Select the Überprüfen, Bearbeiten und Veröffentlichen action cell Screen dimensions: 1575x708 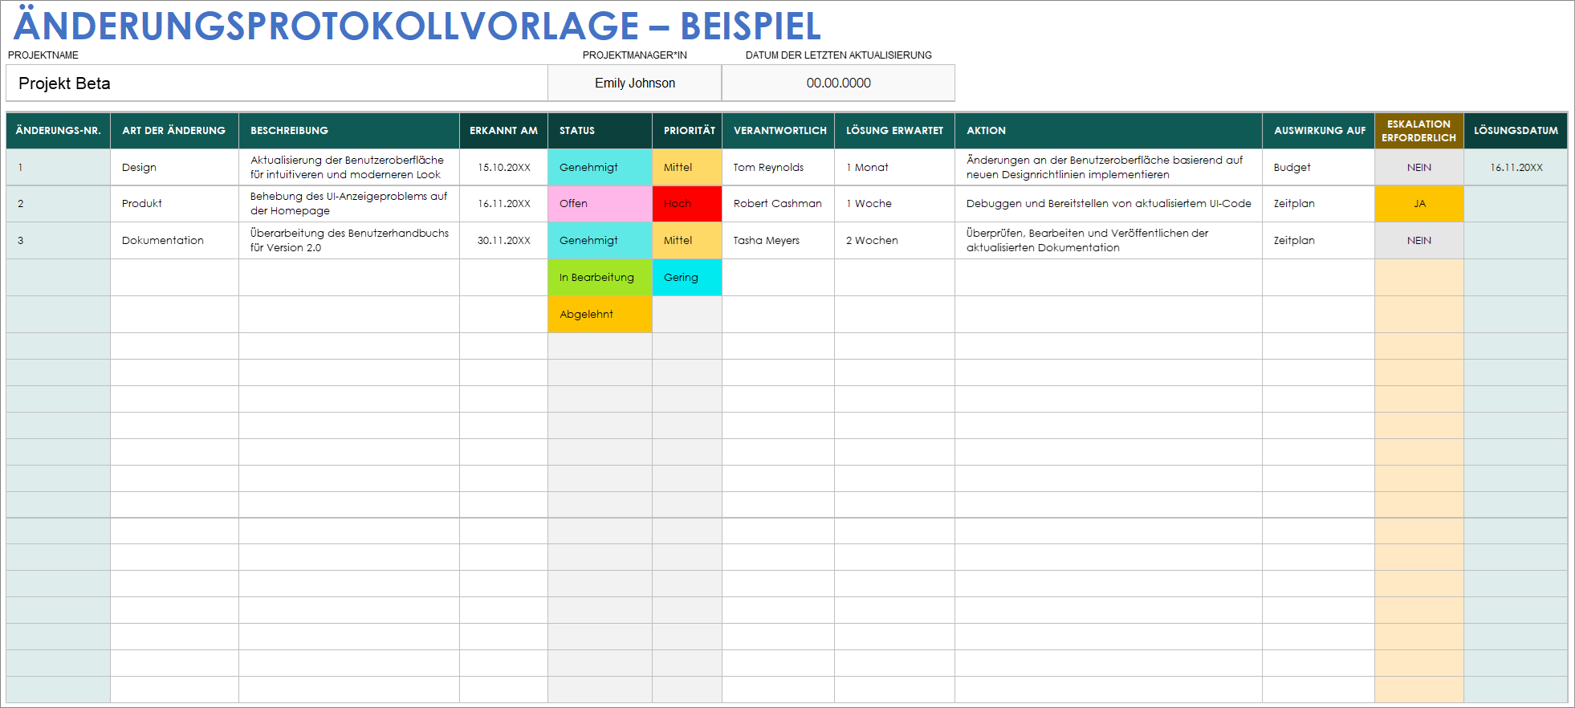tap(1109, 241)
